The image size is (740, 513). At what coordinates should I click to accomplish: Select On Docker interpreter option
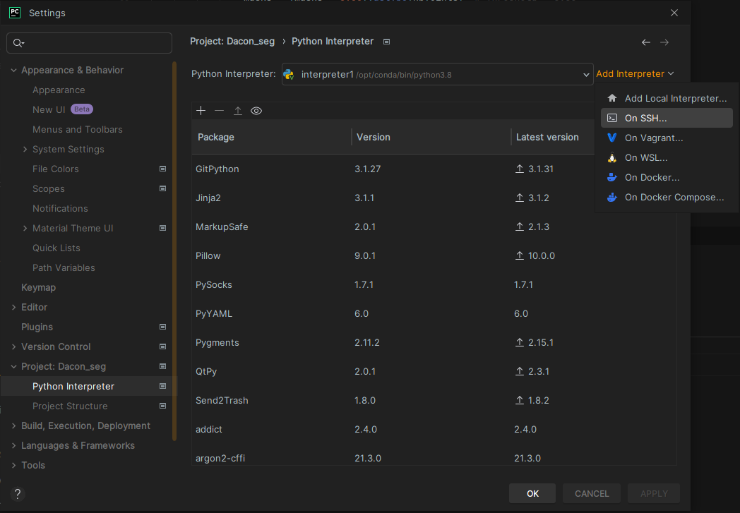tap(667, 177)
